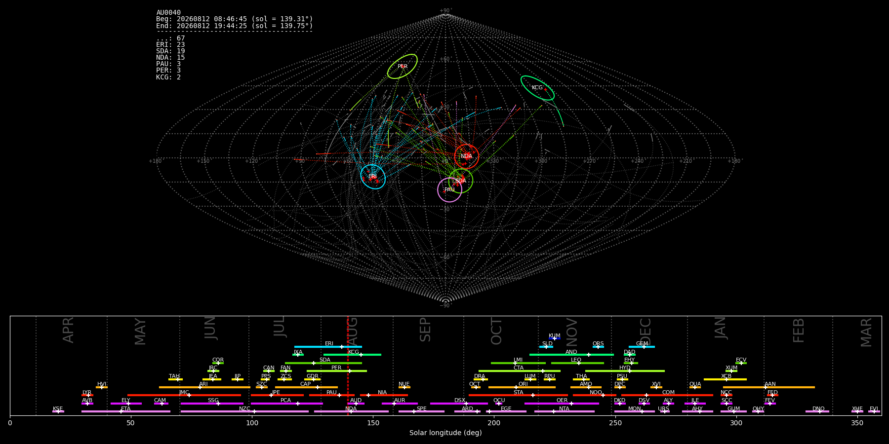Click the PER shower bar in the timeline
The image size is (889, 444).
pyautogui.click(x=337, y=371)
